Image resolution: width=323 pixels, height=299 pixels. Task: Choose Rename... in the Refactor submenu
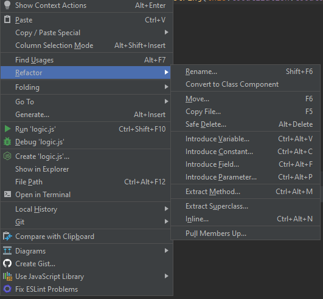[246, 72]
